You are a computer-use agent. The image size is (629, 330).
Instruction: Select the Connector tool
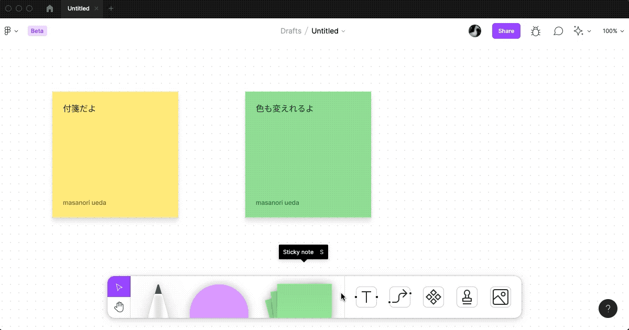[399, 297]
